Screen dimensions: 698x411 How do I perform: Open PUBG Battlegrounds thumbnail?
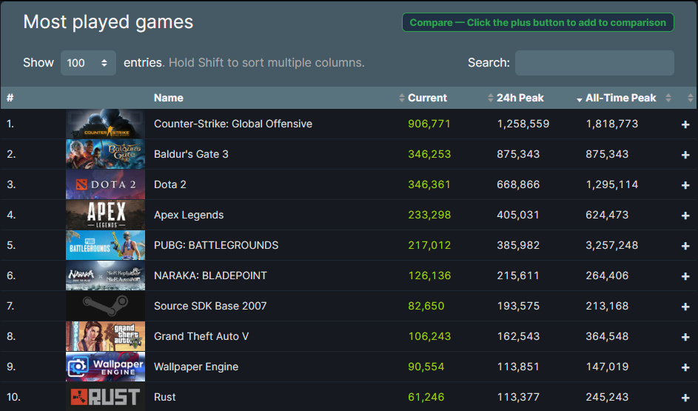[106, 245]
